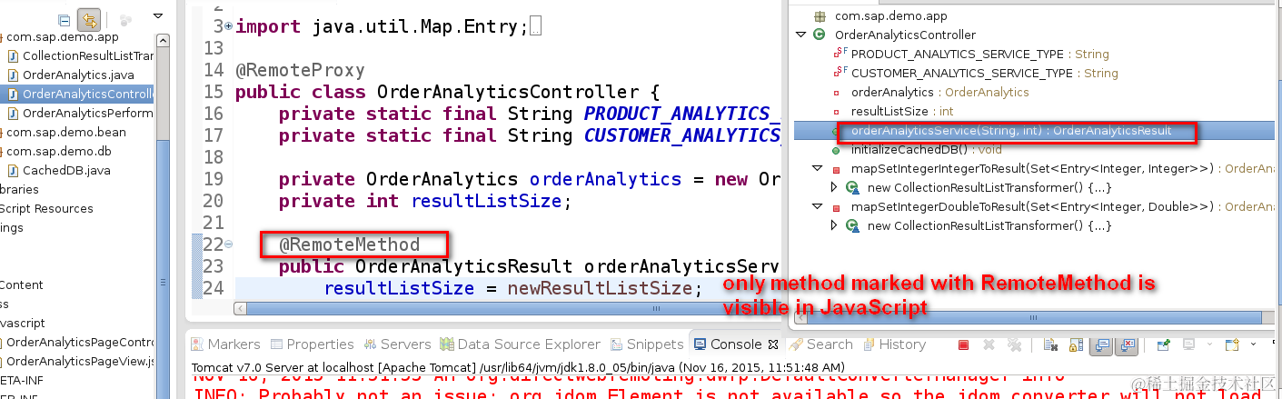Open the History tab
This screenshot has height=399, width=1282.
pos(894,344)
